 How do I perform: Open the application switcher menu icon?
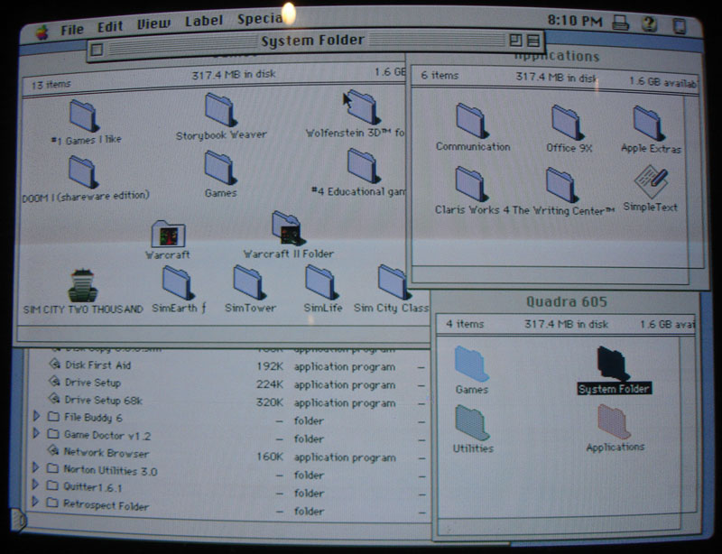680,25
